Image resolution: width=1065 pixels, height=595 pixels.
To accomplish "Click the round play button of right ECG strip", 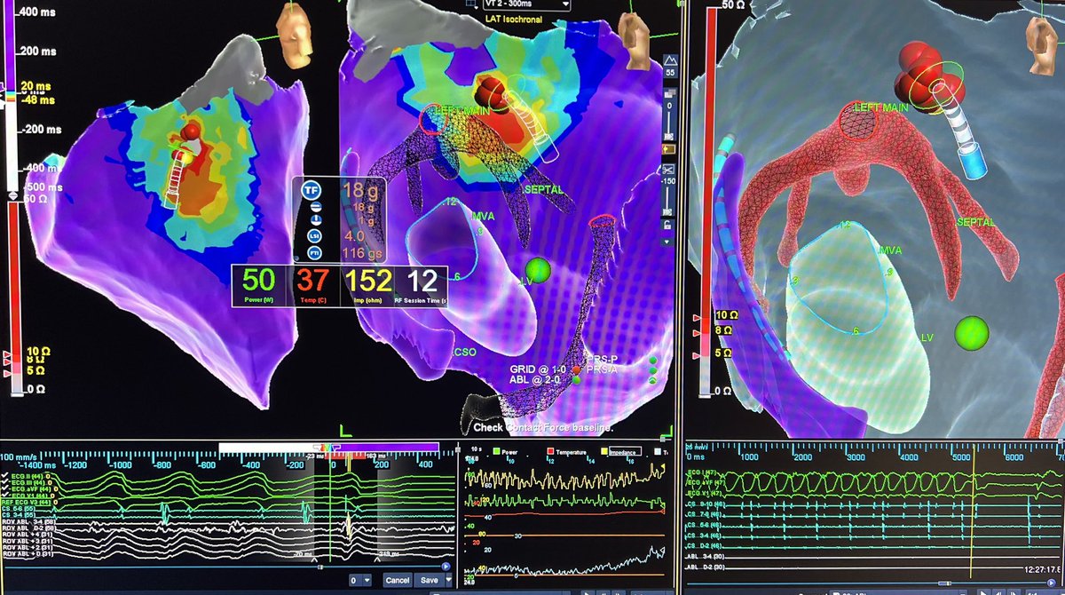I will pos(1051,583).
